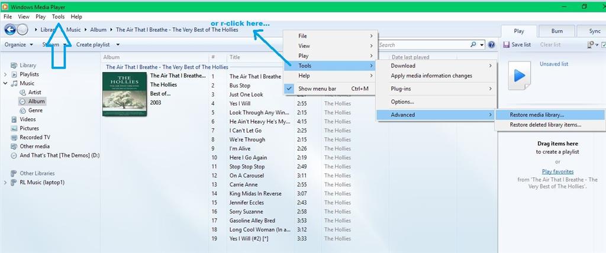Open the View menu in menu bar
The image size is (606, 253).
tap(24, 17)
